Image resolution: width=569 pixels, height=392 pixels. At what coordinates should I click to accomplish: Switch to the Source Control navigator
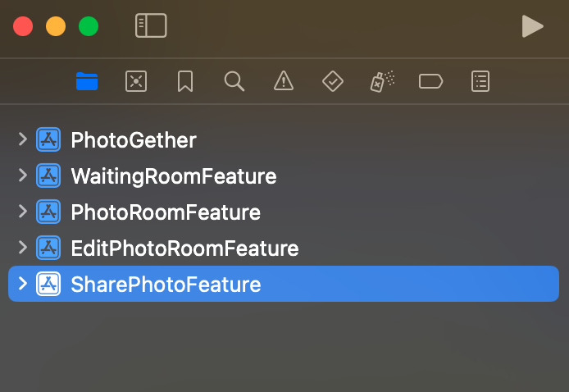pos(135,80)
